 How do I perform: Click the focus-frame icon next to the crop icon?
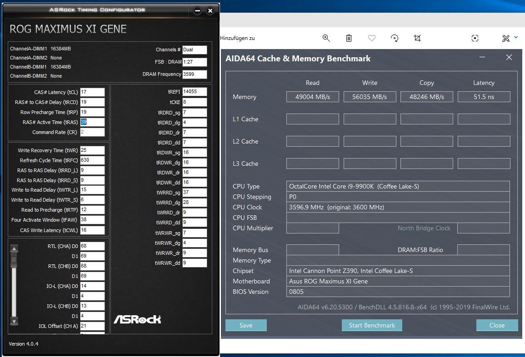coord(475,38)
